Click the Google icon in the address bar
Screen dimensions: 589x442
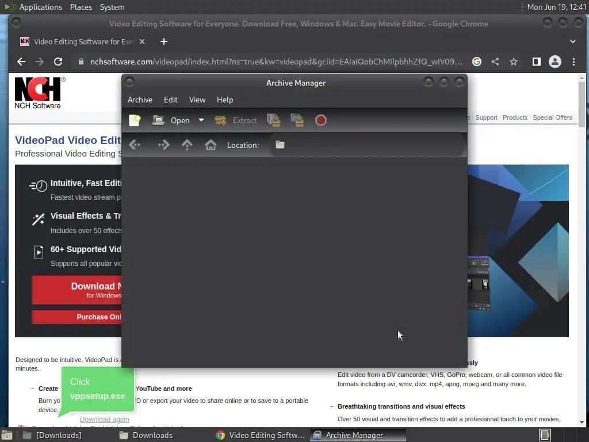(x=477, y=62)
